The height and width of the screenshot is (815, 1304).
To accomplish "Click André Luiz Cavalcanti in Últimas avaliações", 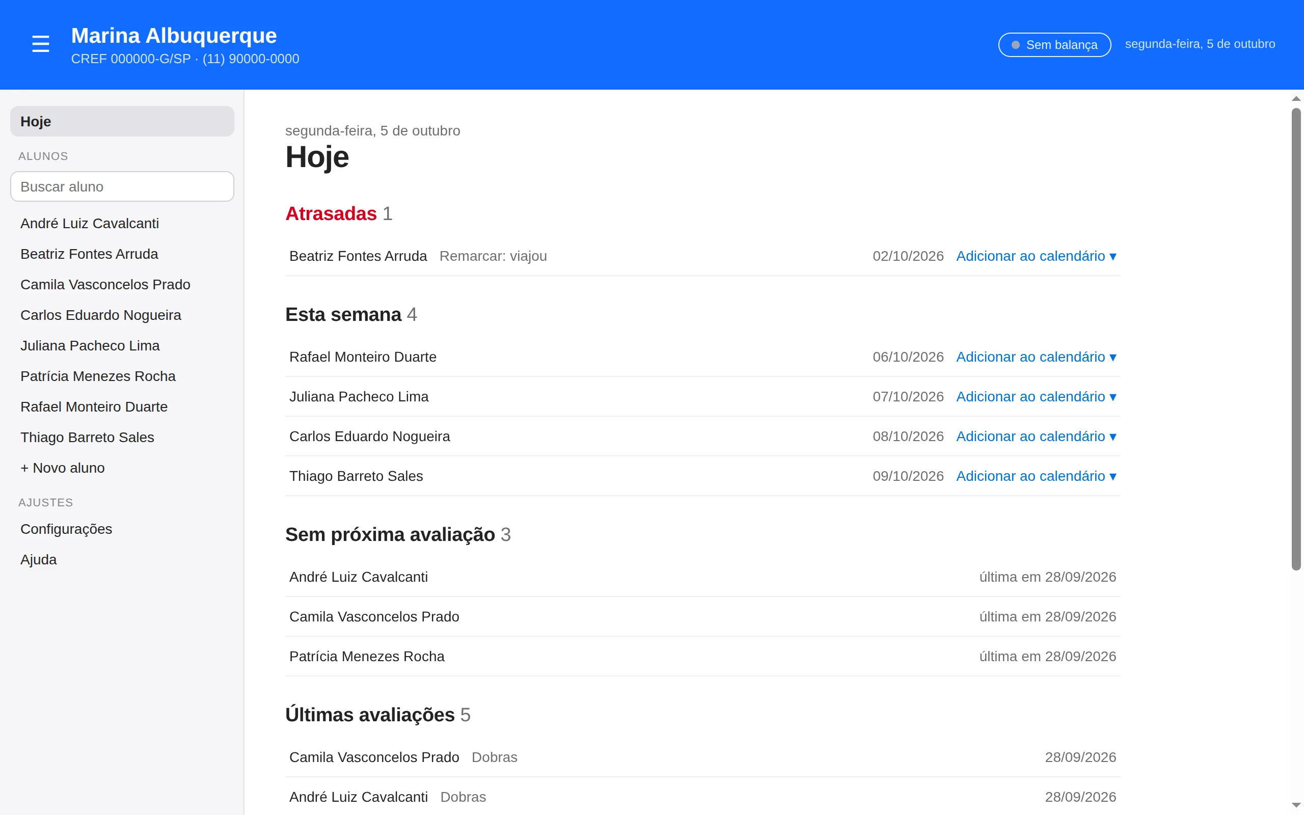I will [x=358, y=797].
